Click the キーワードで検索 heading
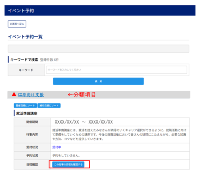The height and width of the screenshot is (175, 200). point(24,60)
